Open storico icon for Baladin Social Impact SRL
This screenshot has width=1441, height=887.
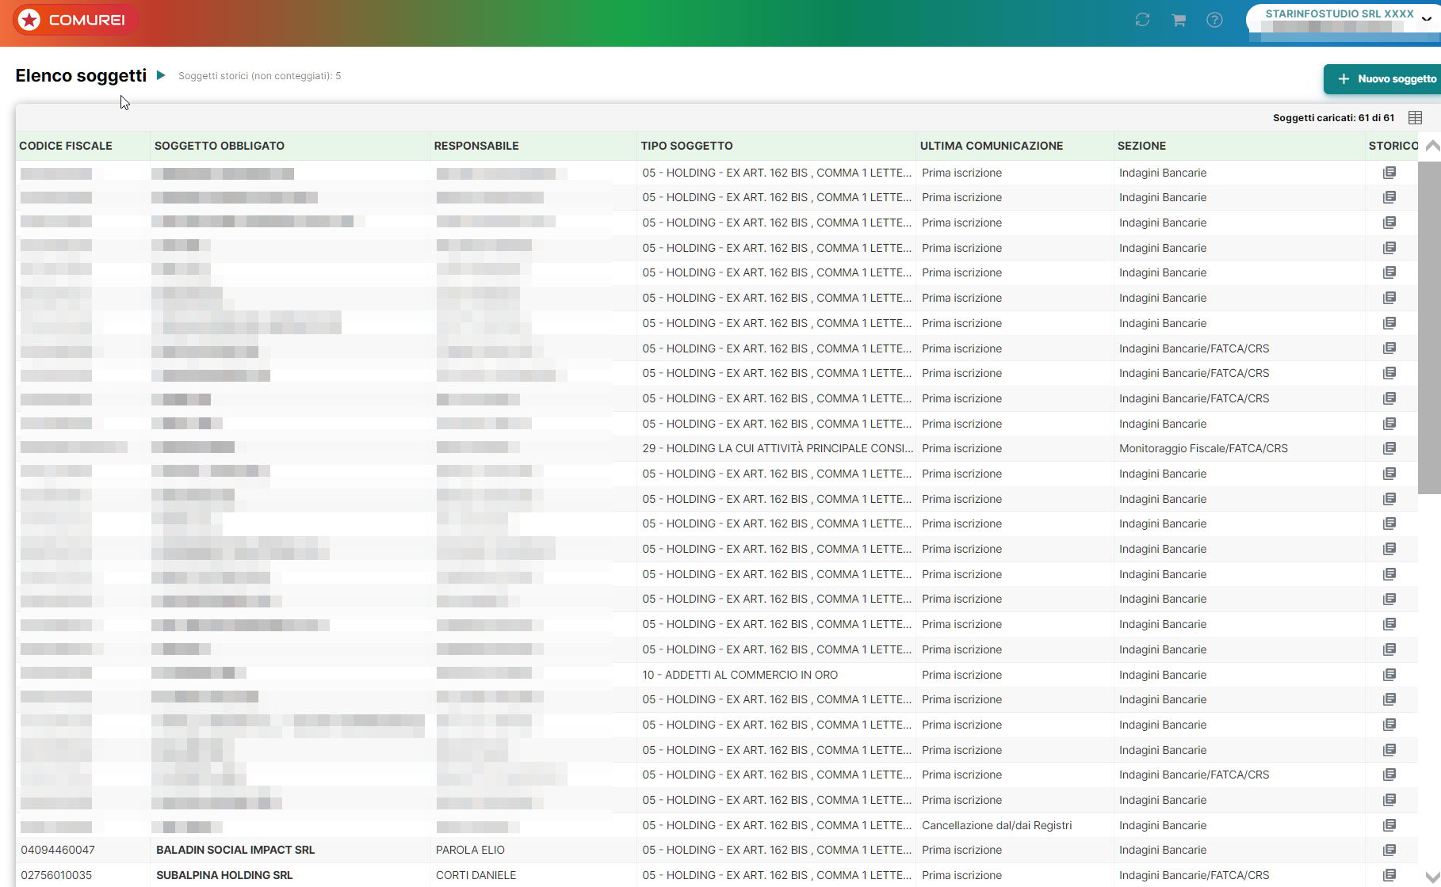click(1389, 850)
